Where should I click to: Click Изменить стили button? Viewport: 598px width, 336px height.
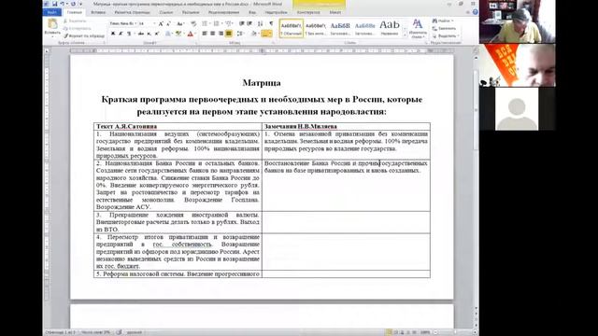[x=418, y=29]
